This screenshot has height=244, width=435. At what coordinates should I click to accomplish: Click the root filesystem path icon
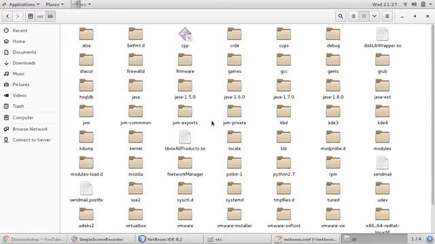coord(31,16)
